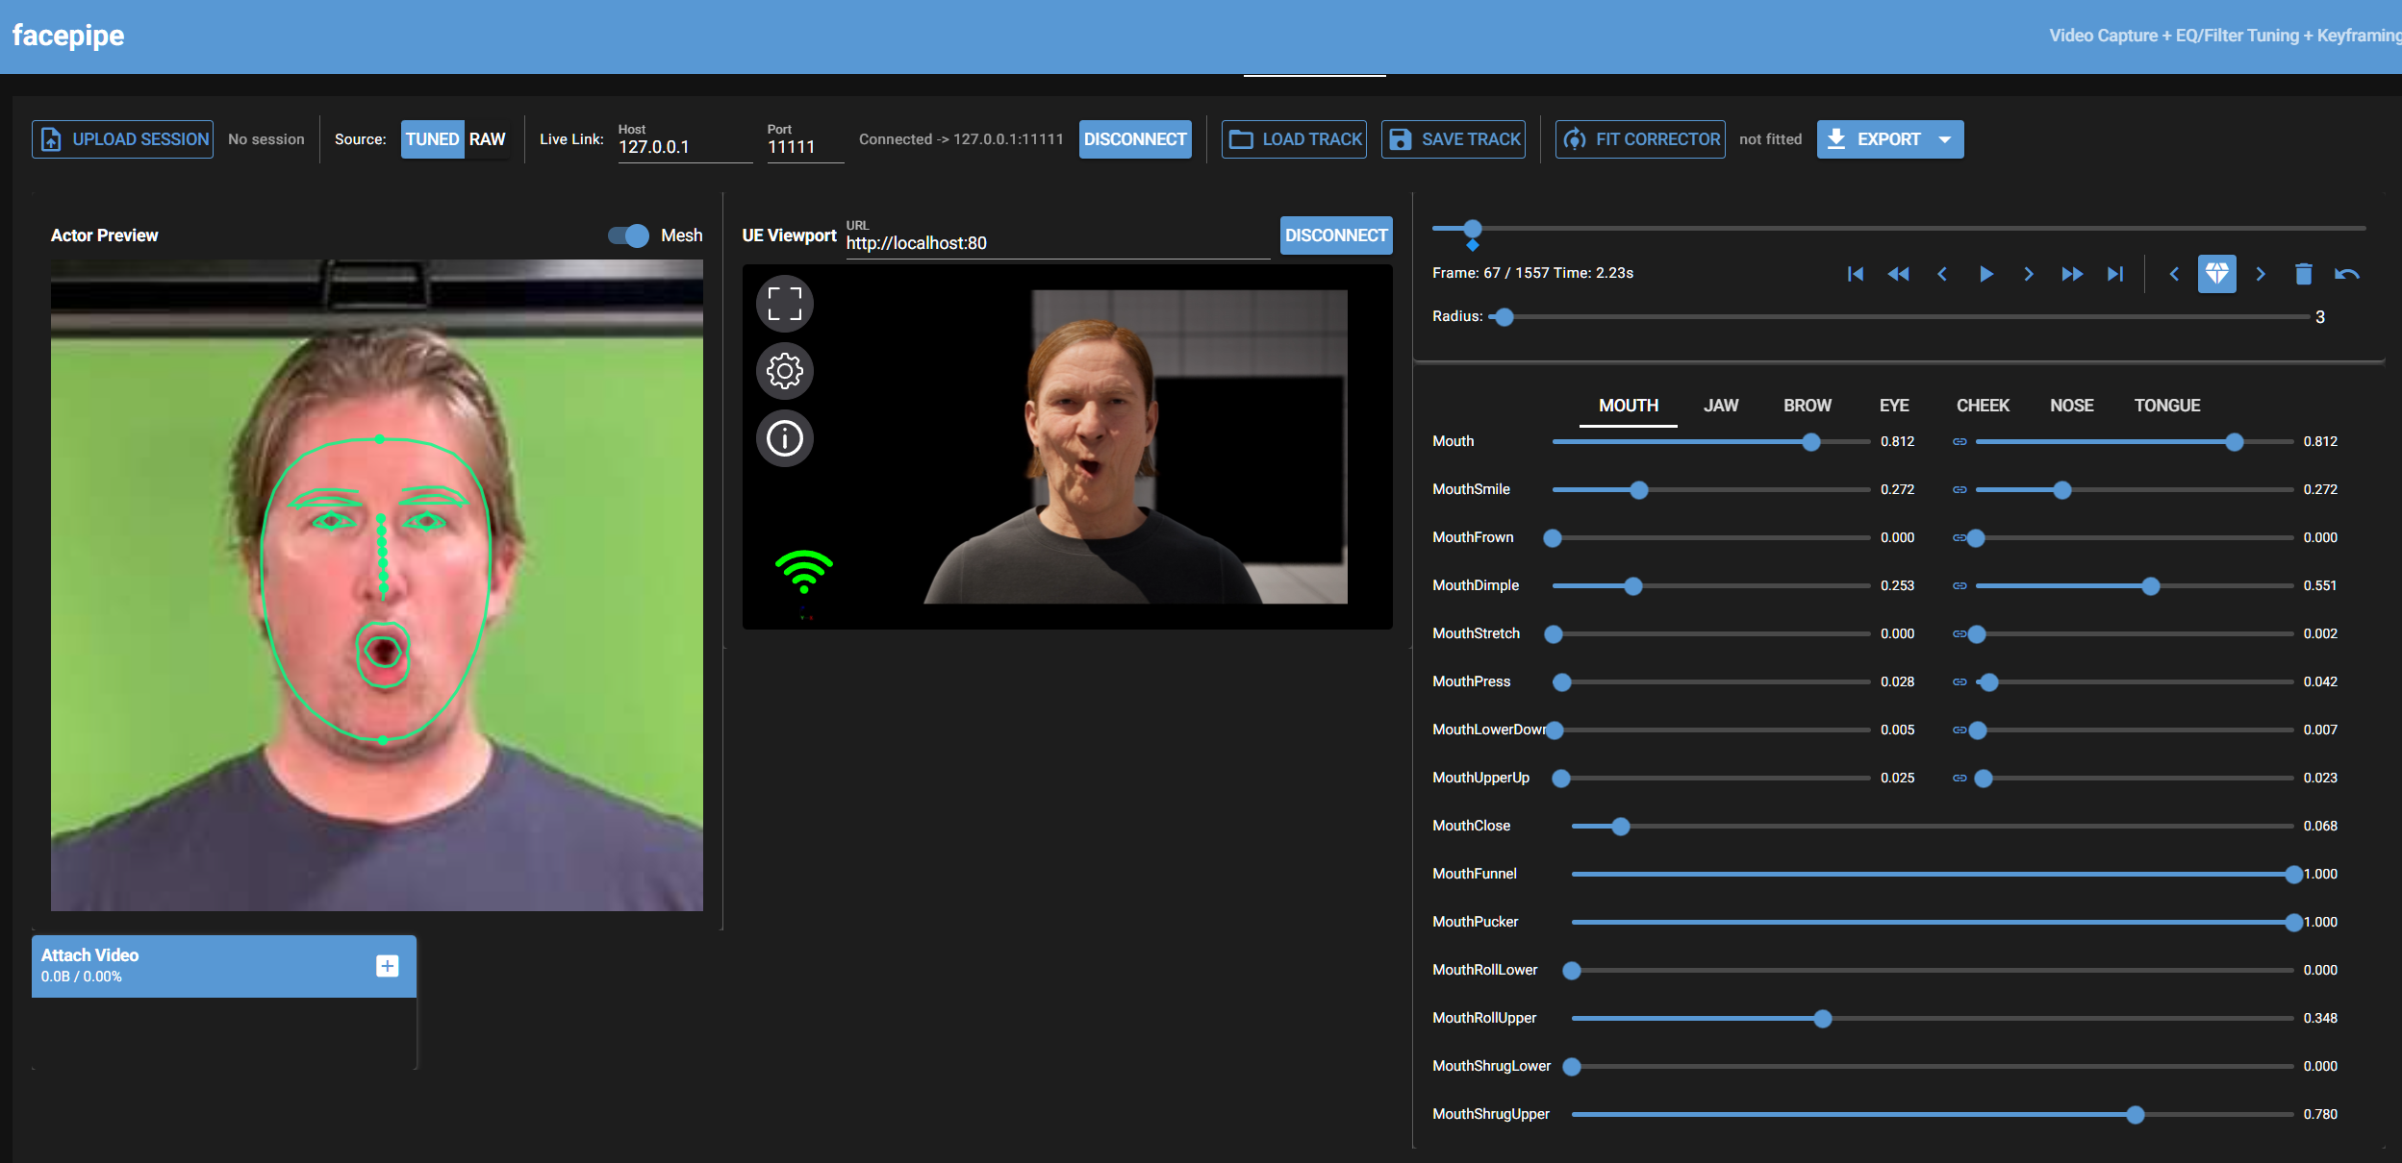
Task: Jump to next keyframe with right chevron
Action: pyautogui.click(x=2260, y=274)
